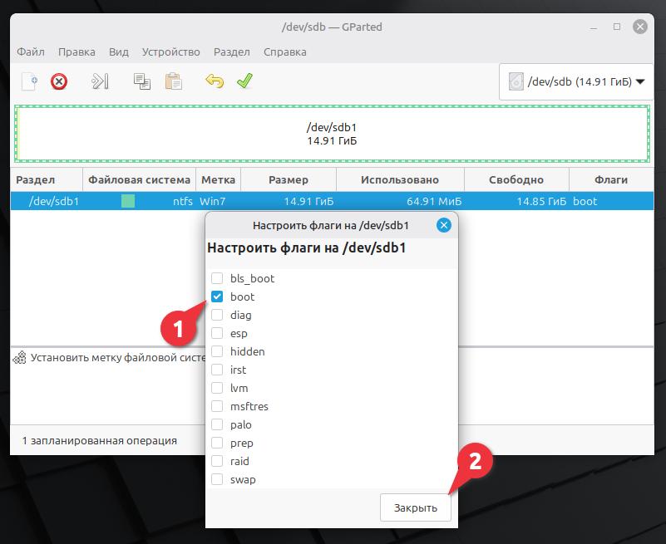Viewport: 666px width, 544px height.
Task: Click the delete partition red X icon
Action: 59,81
